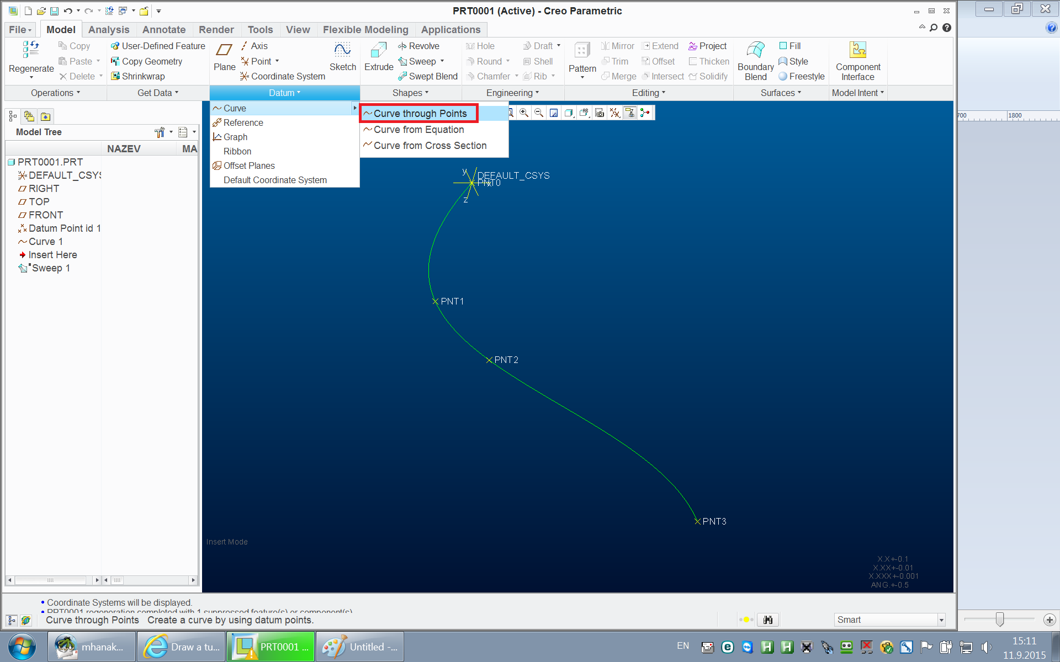
Task: Toggle navigator panel display in status bar
Action: pyautogui.click(x=12, y=620)
